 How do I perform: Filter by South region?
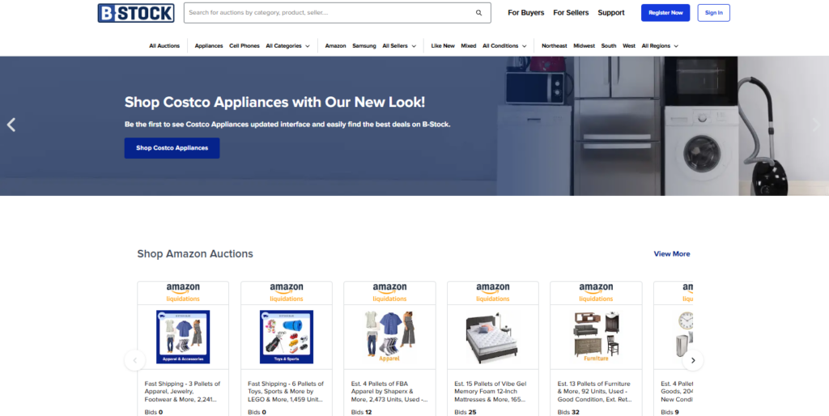coord(609,46)
